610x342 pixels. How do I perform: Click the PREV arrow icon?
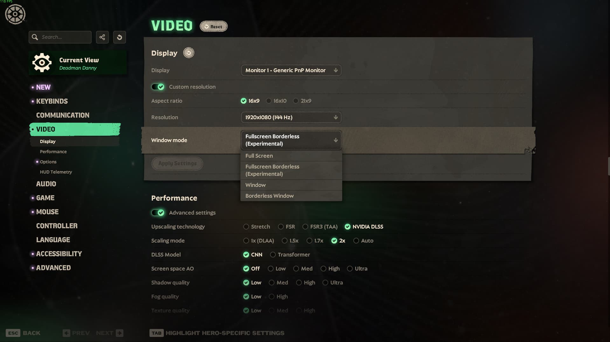[66, 333]
